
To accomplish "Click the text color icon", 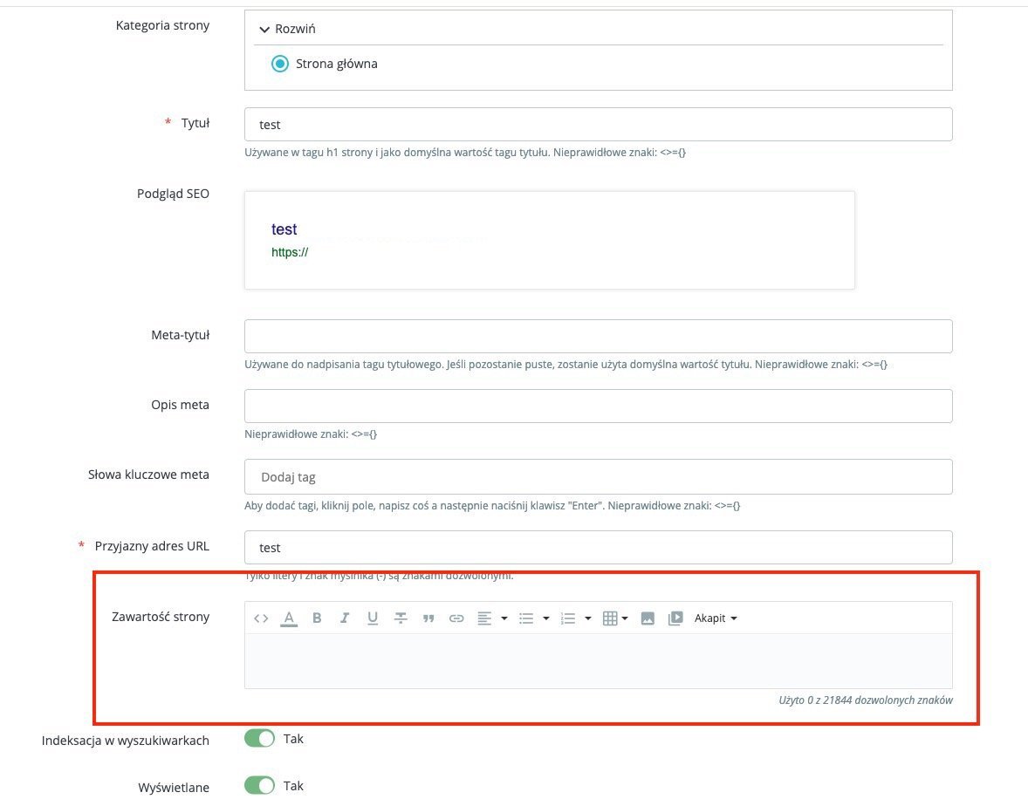I will (x=289, y=618).
